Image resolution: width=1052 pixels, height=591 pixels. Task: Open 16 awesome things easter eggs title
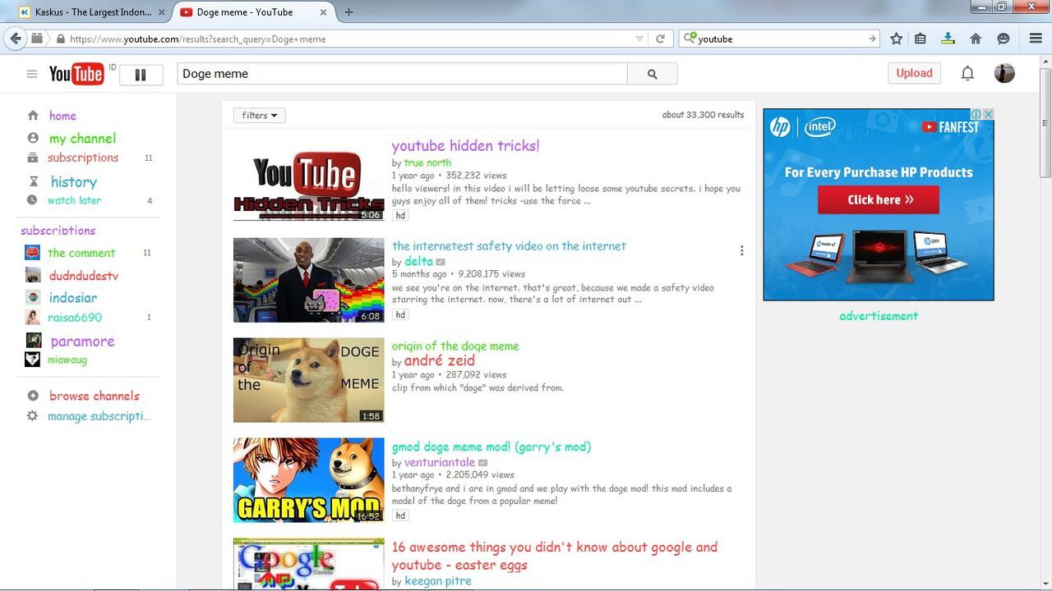(x=555, y=556)
